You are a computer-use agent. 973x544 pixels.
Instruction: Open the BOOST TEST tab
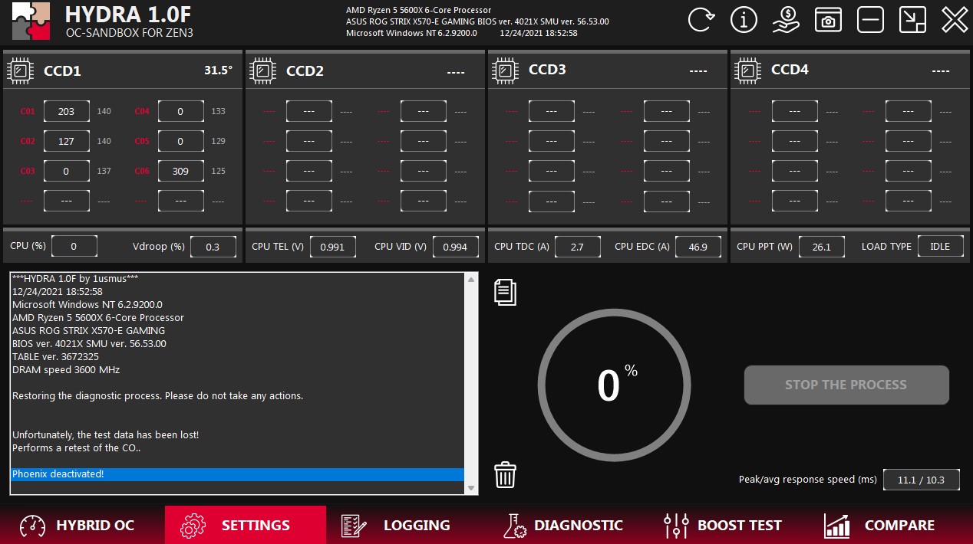click(727, 526)
